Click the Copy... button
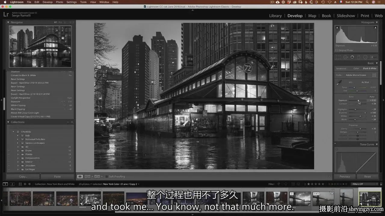This screenshot has height=216, width=385. (23, 177)
